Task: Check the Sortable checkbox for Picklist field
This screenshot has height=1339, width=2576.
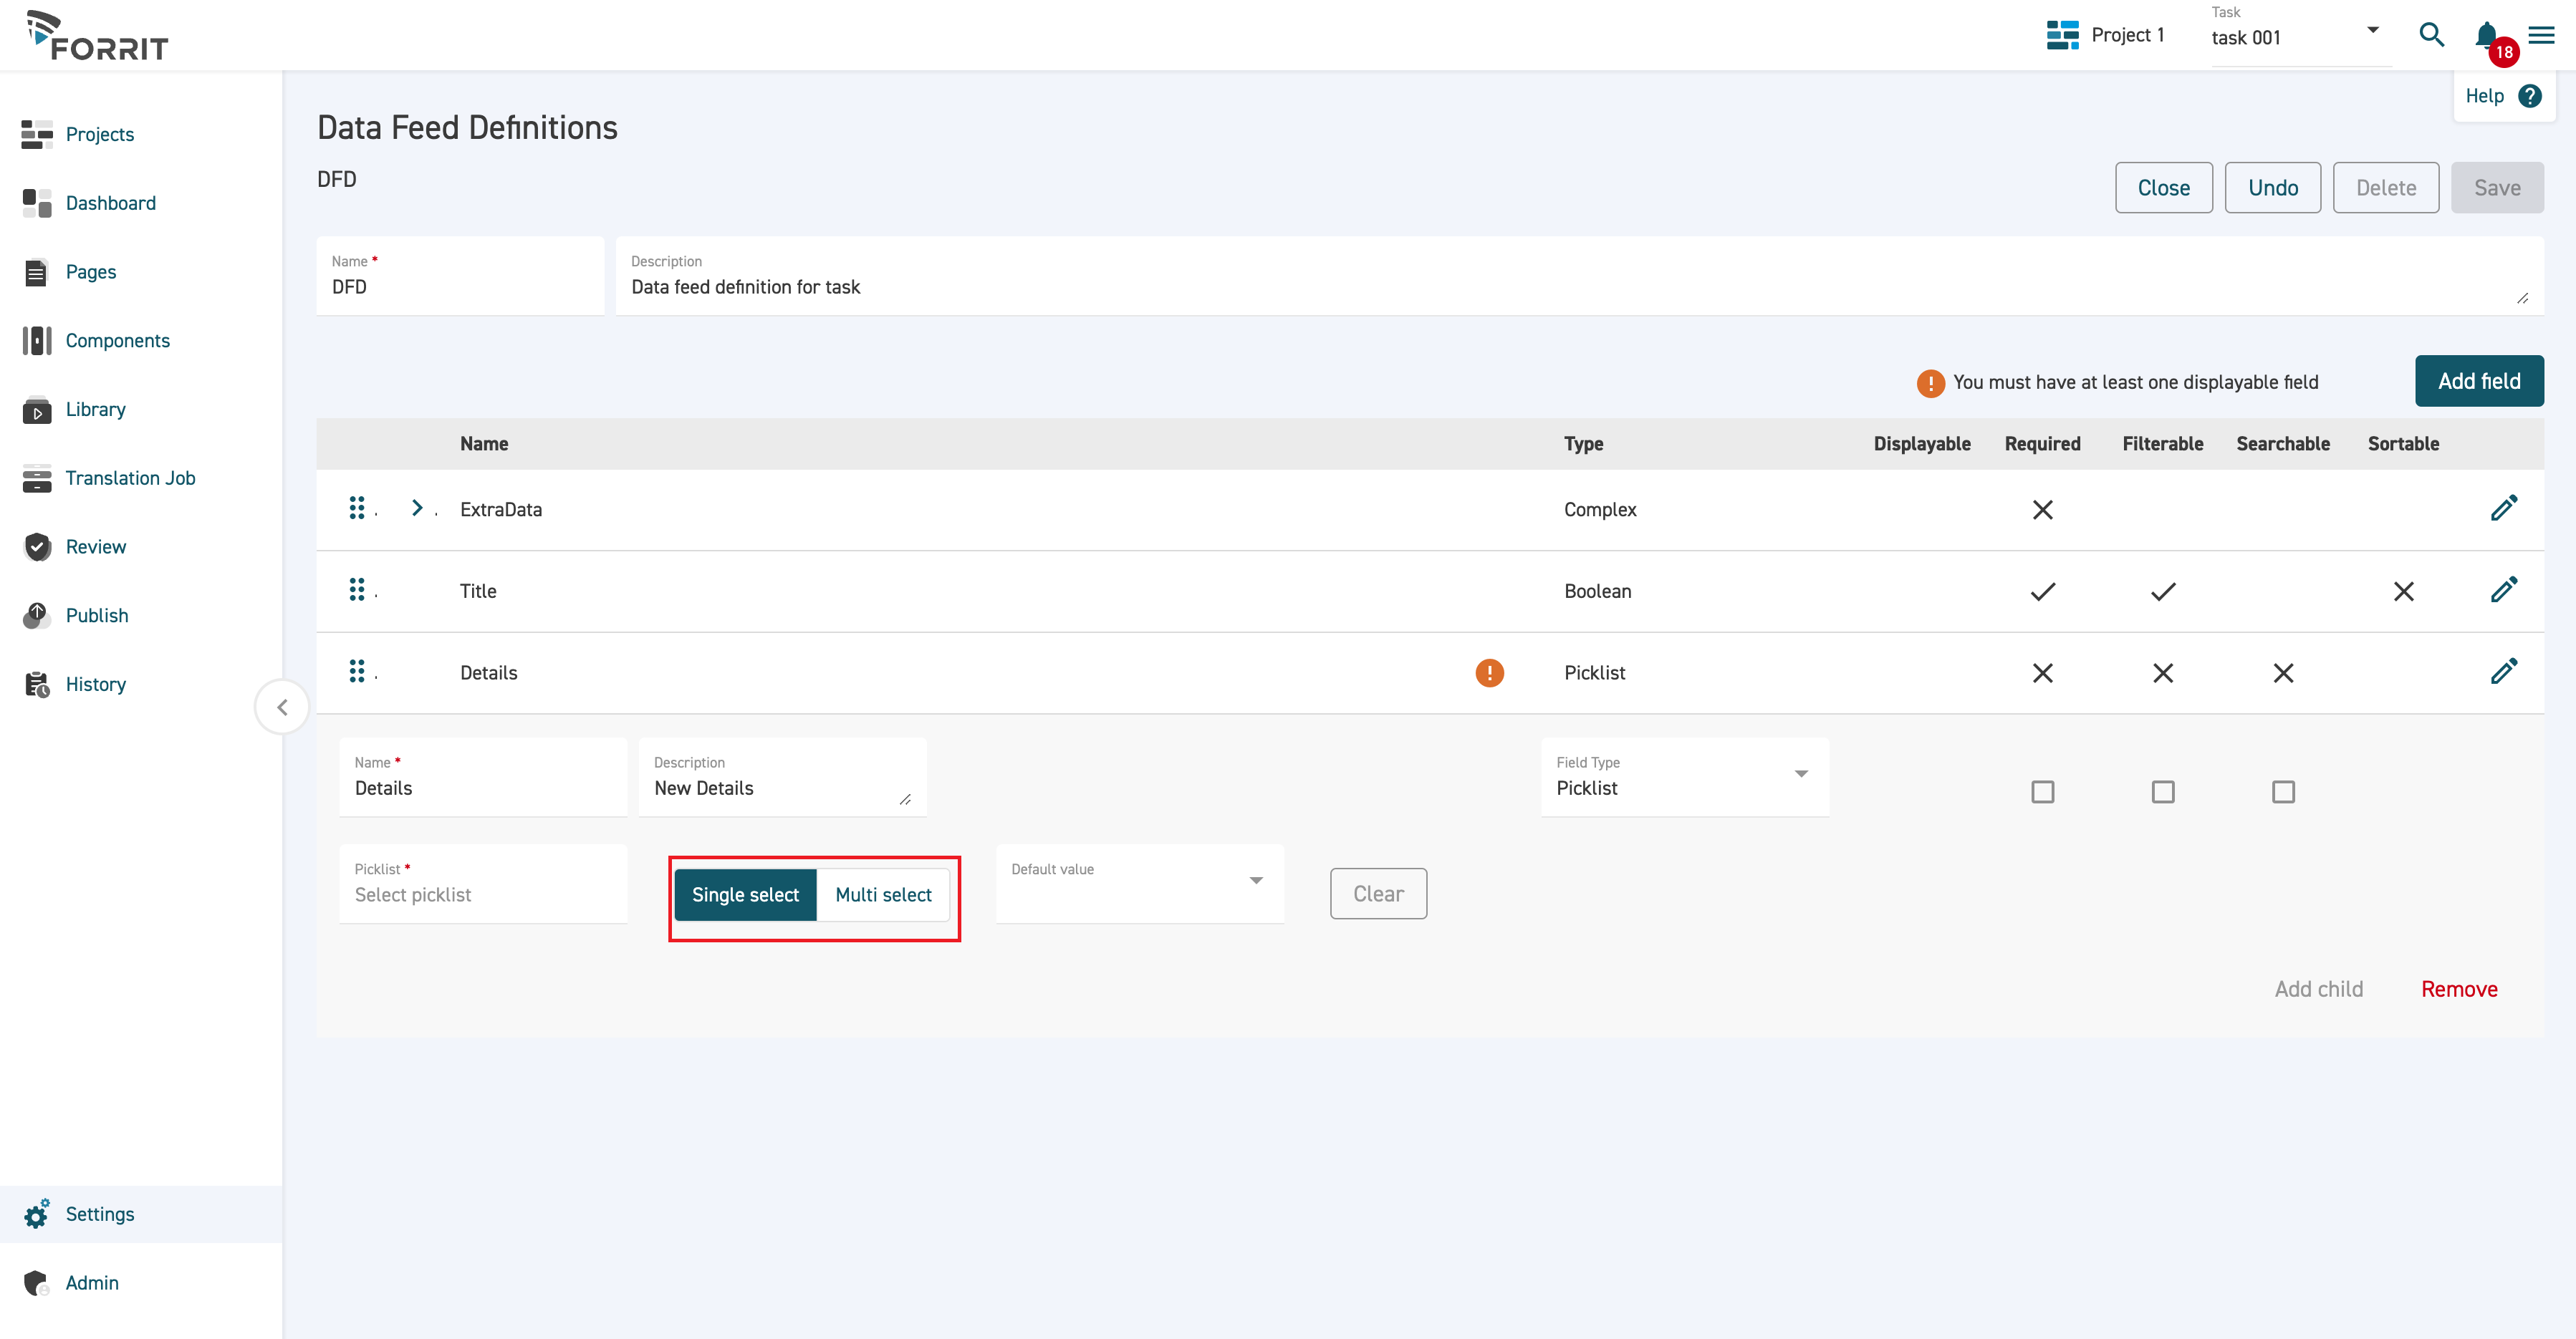Action: point(2283,791)
